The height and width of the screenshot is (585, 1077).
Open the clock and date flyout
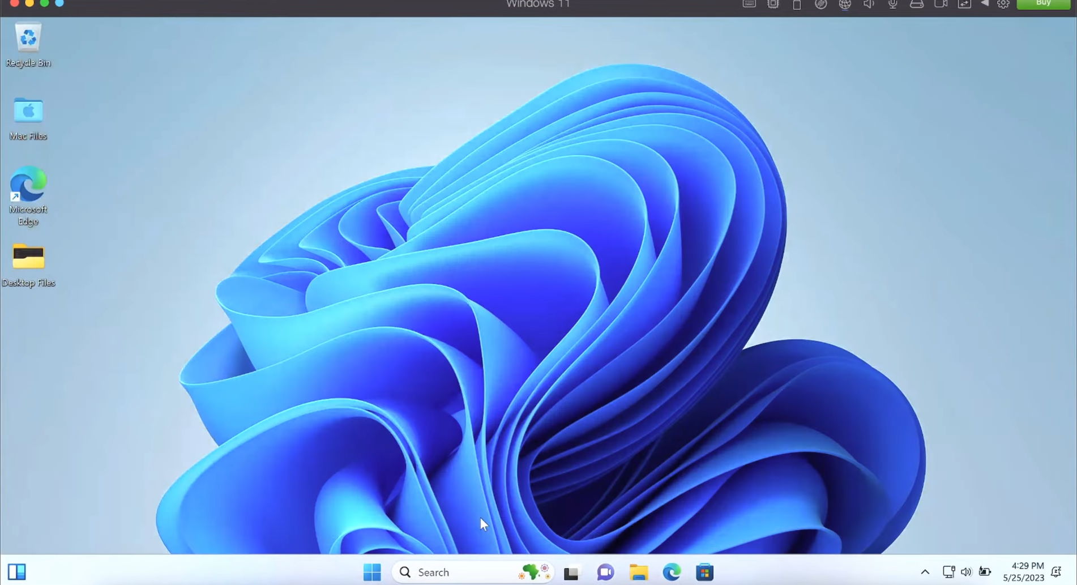coord(1023,572)
